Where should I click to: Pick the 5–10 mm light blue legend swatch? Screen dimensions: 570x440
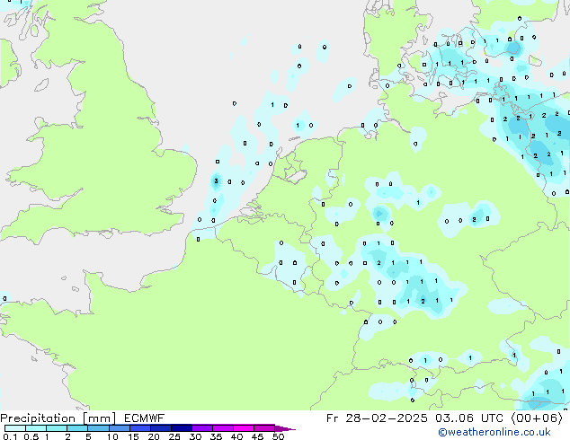(x=98, y=428)
